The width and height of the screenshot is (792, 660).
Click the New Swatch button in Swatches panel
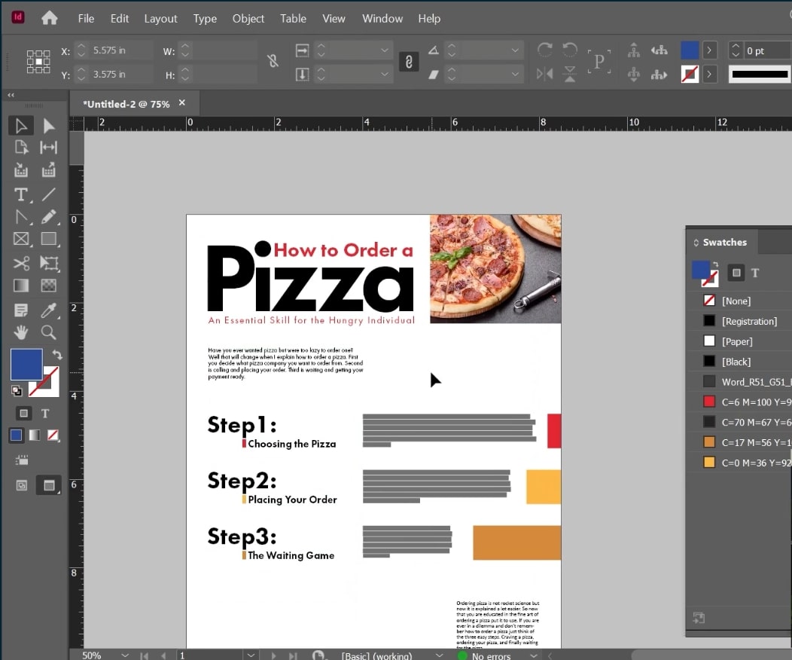(x=699, y=617)
